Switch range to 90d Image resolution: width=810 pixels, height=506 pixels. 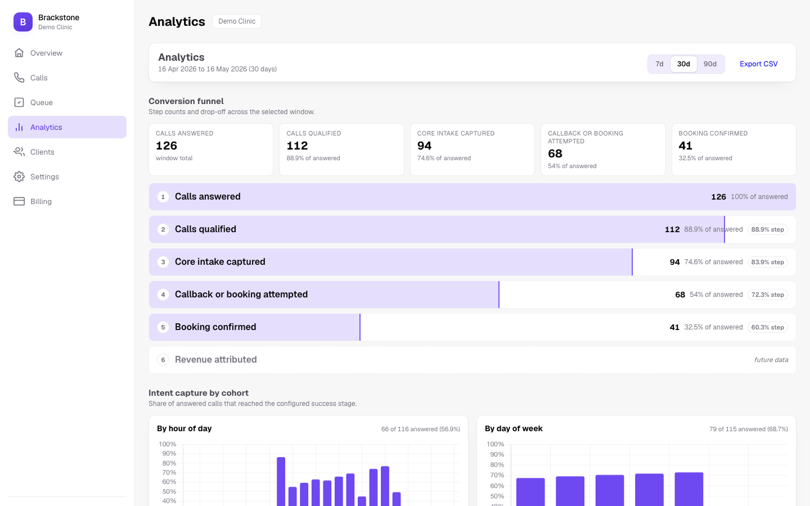[710, 64]
